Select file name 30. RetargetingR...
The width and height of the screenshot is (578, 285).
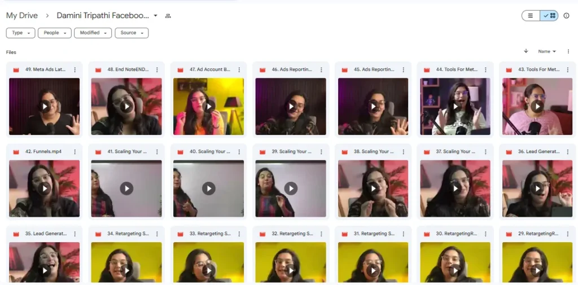point(457,234)
